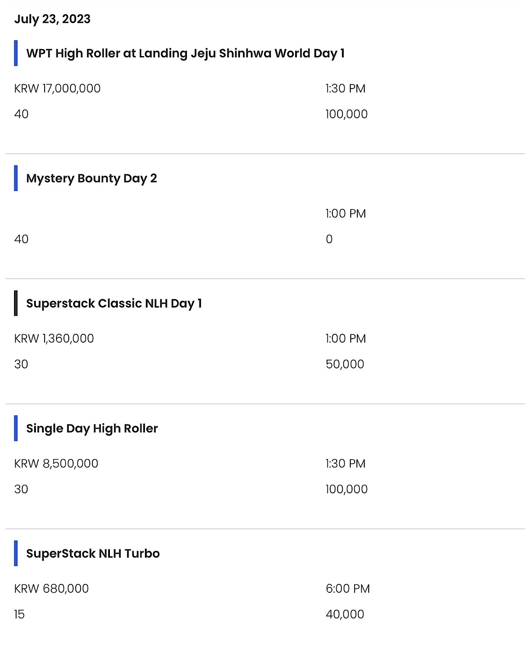Select the KRW 8,500,000 buy-in amount
Viewport: 525px width, 651px height.
pos(56,463)
